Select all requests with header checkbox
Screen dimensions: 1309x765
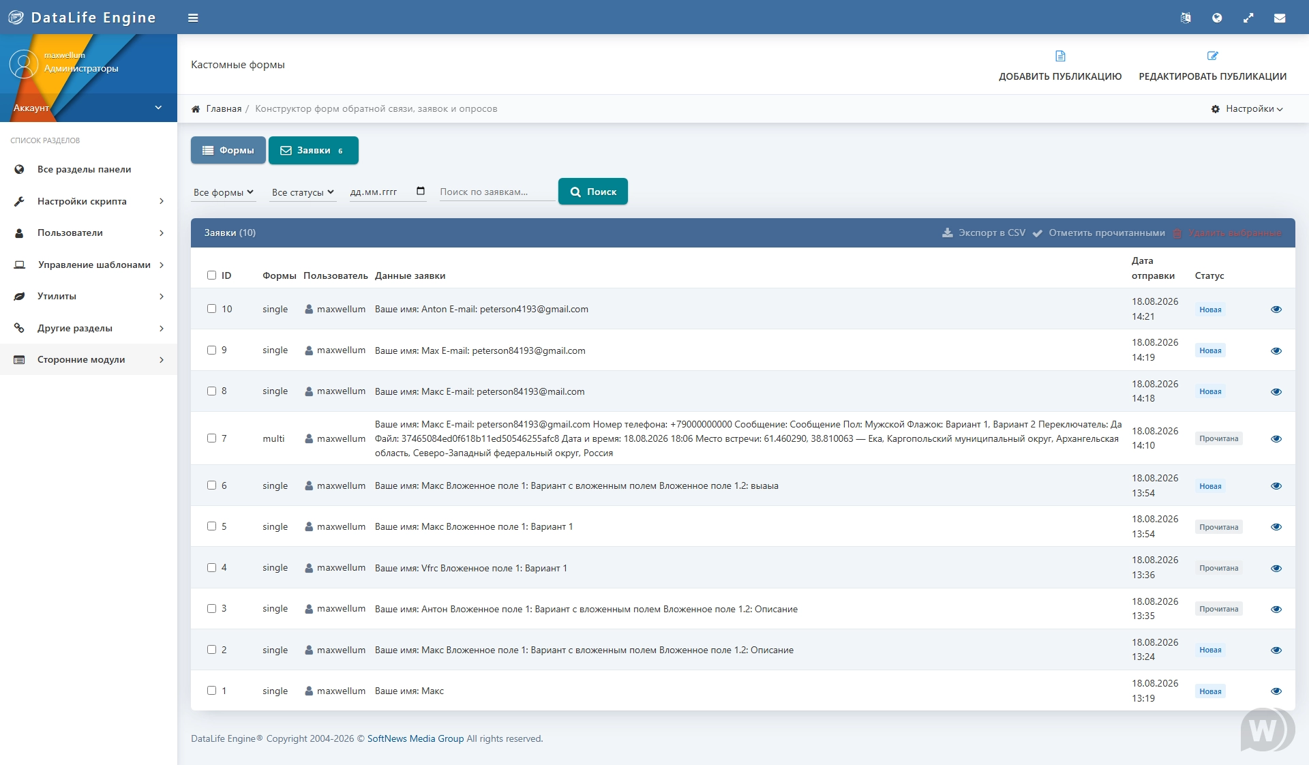tap(211, 275)
